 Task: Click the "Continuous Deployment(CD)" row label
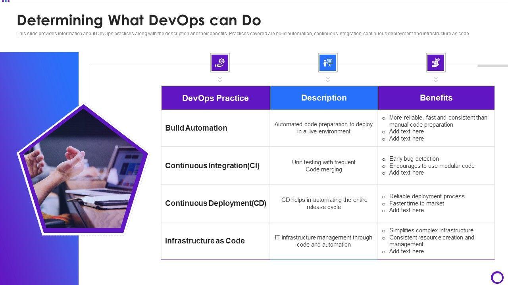click(216, 203)
